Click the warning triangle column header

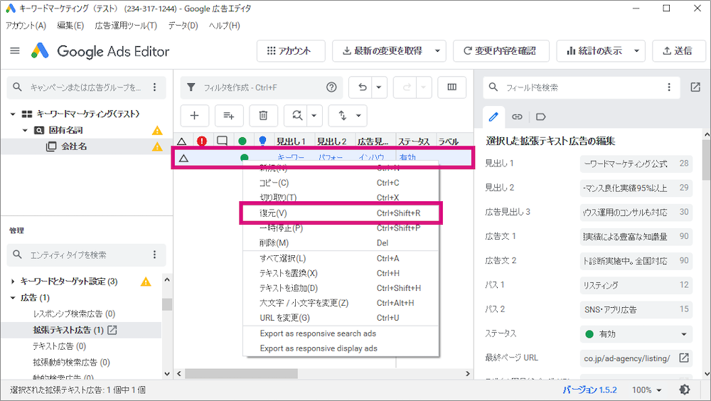[x=182, y=141]
